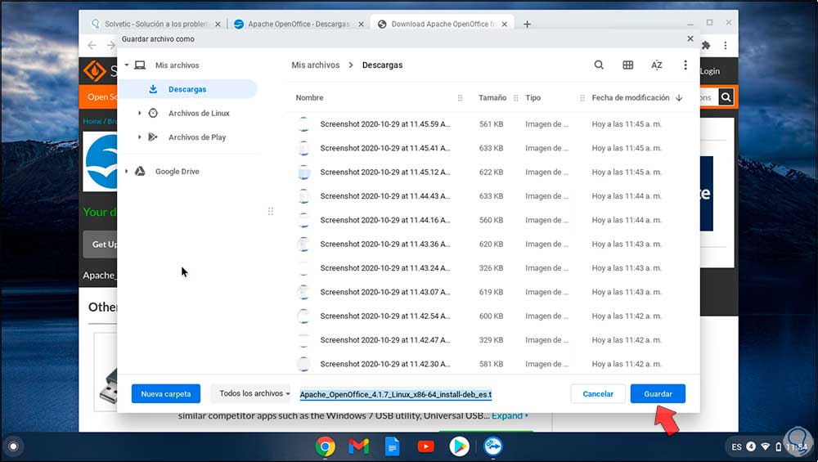818x462 pixels.
Task: Click the sidebar divider grip handle
Action: click(270, 211)
